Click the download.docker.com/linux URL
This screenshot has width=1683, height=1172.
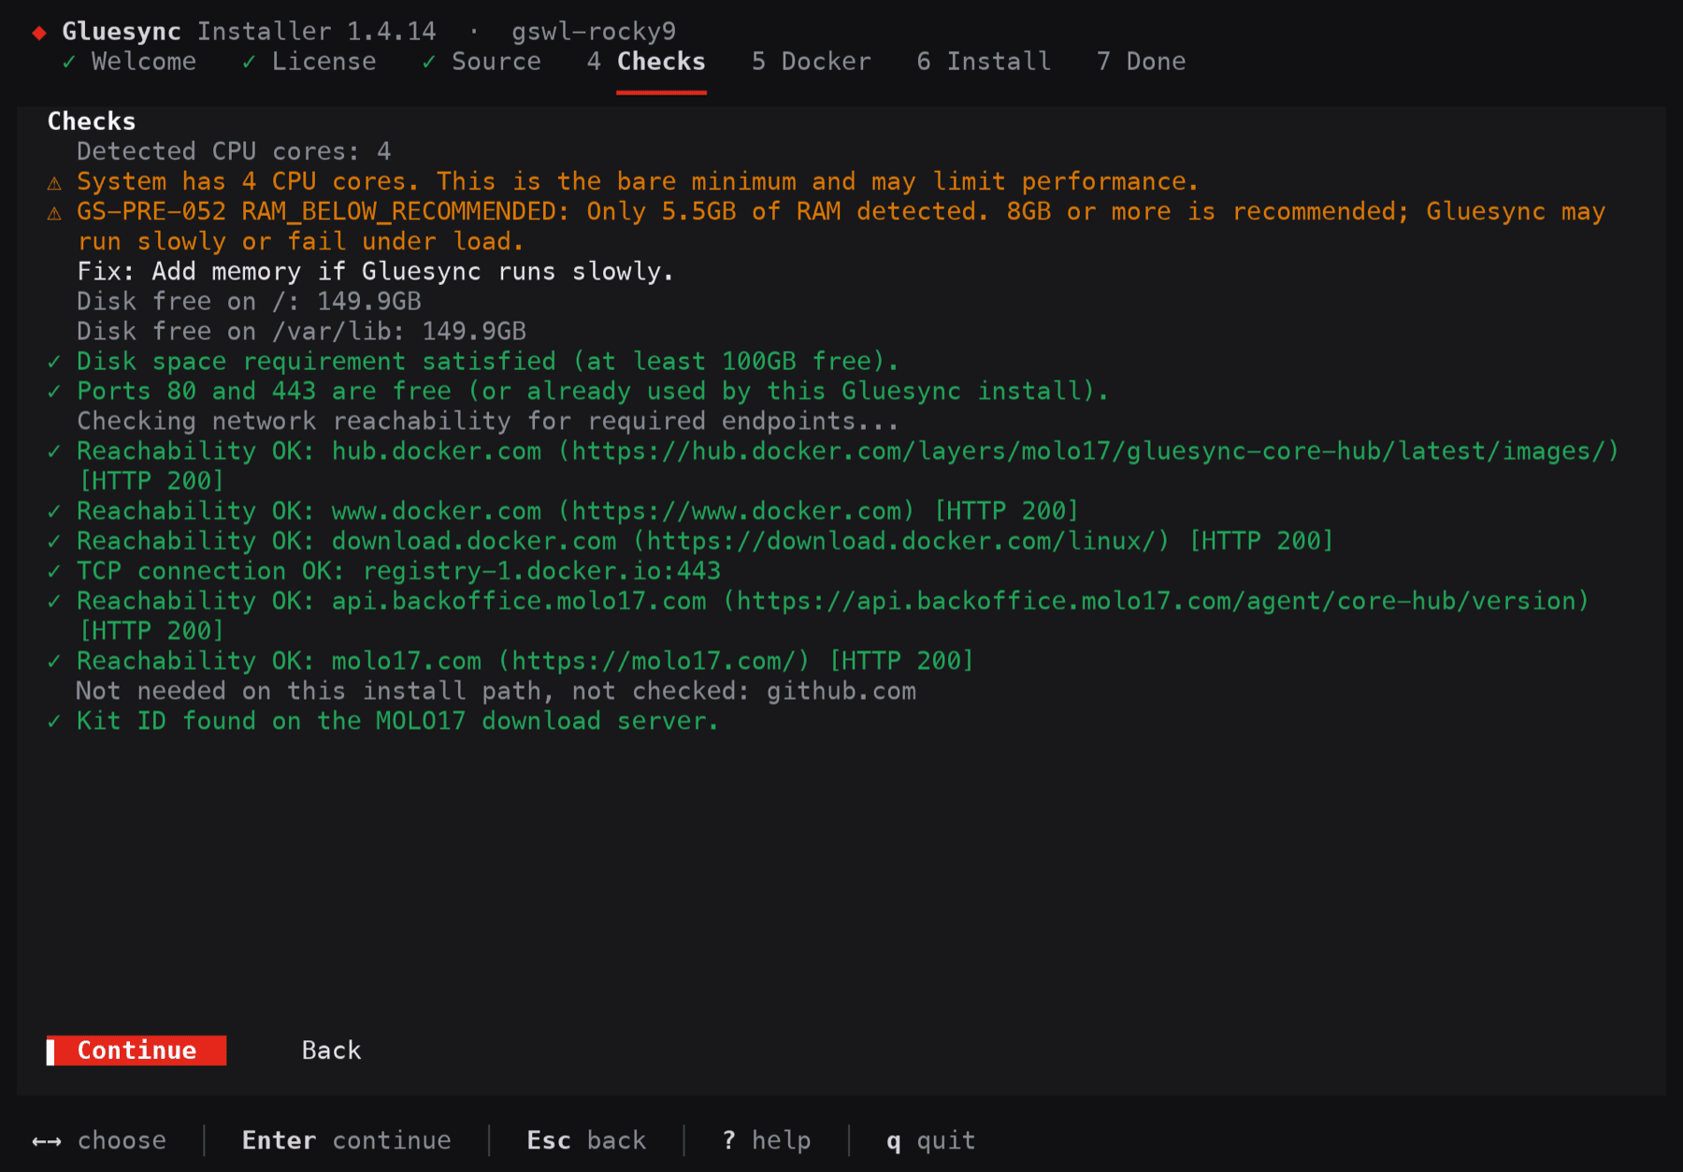tap(902, 541)
